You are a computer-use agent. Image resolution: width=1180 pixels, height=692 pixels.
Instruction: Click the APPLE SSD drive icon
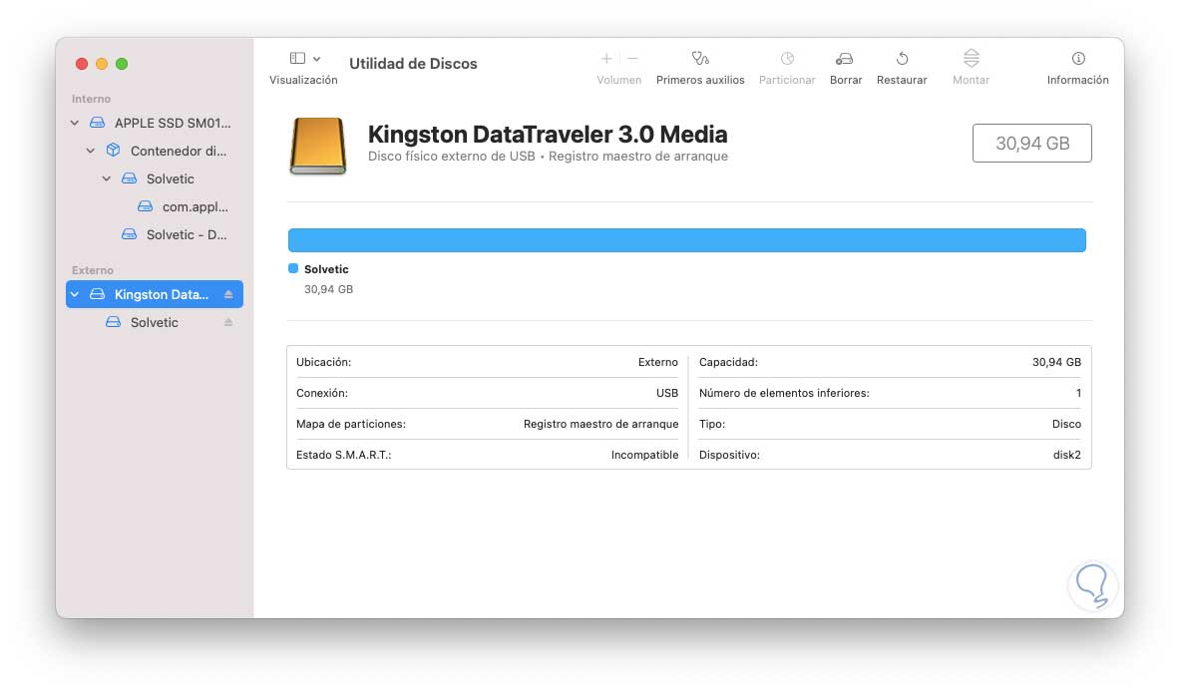pyautogui.click(x=97, y=123)
